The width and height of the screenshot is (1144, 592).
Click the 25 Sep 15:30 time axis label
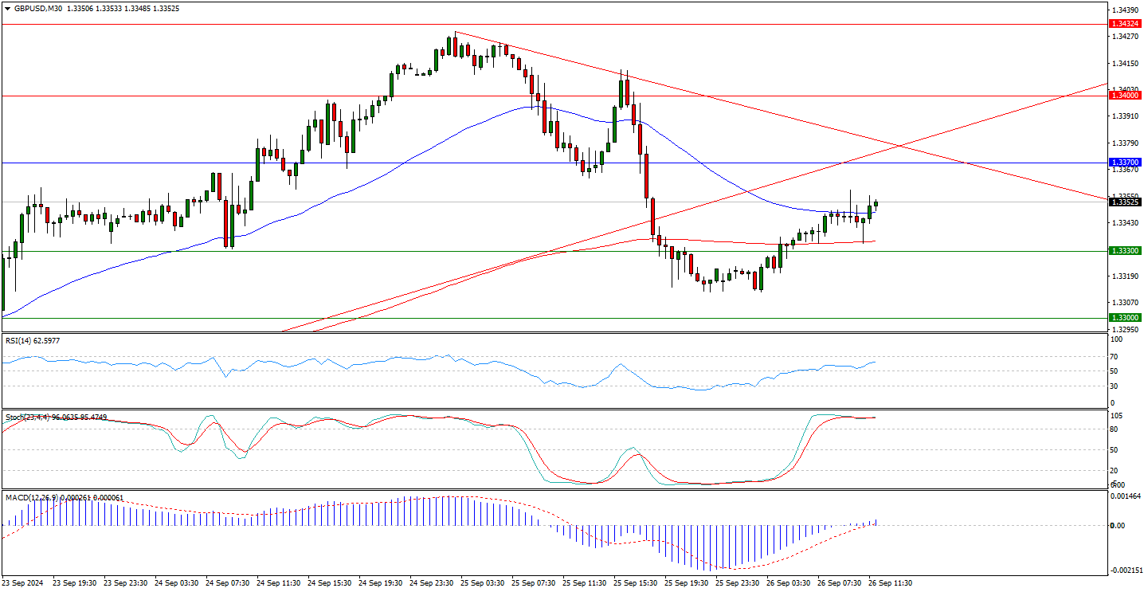tap(635, 583)
